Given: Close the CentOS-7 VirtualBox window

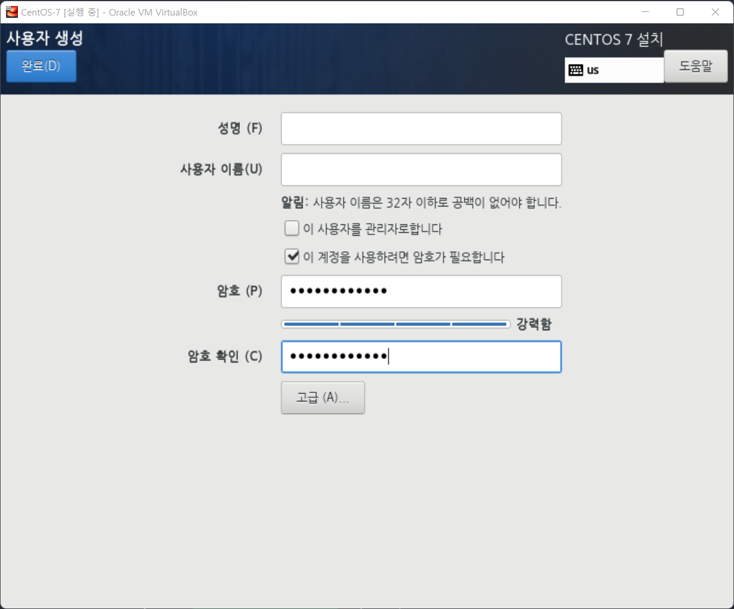Looking at the screenshot, I should point(715,12).
